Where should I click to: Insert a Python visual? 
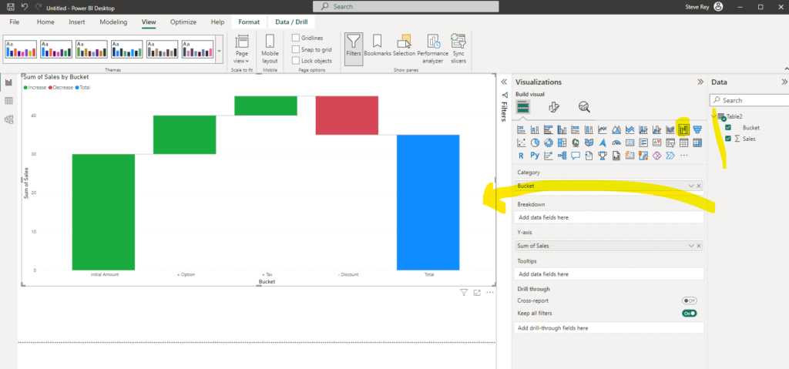[535, 156]
